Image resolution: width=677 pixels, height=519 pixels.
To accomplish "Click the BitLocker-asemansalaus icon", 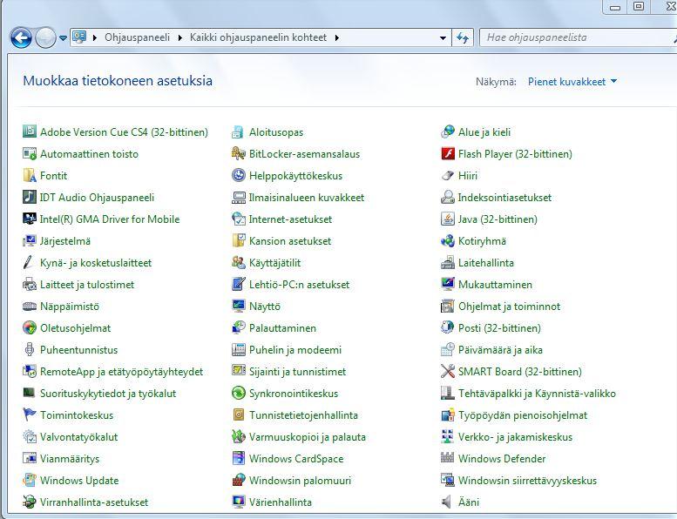I will coord(239,153).
